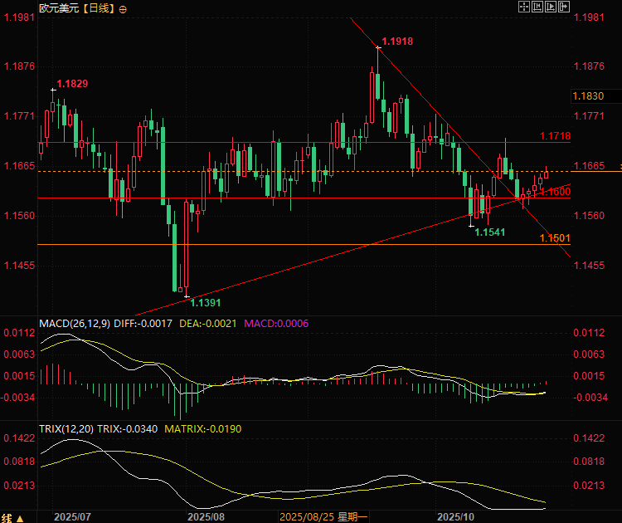This screenshot has height=523, width=622.
Task: Expand the triangle arrow beside 线 at bottom-left
Action: 20,519
